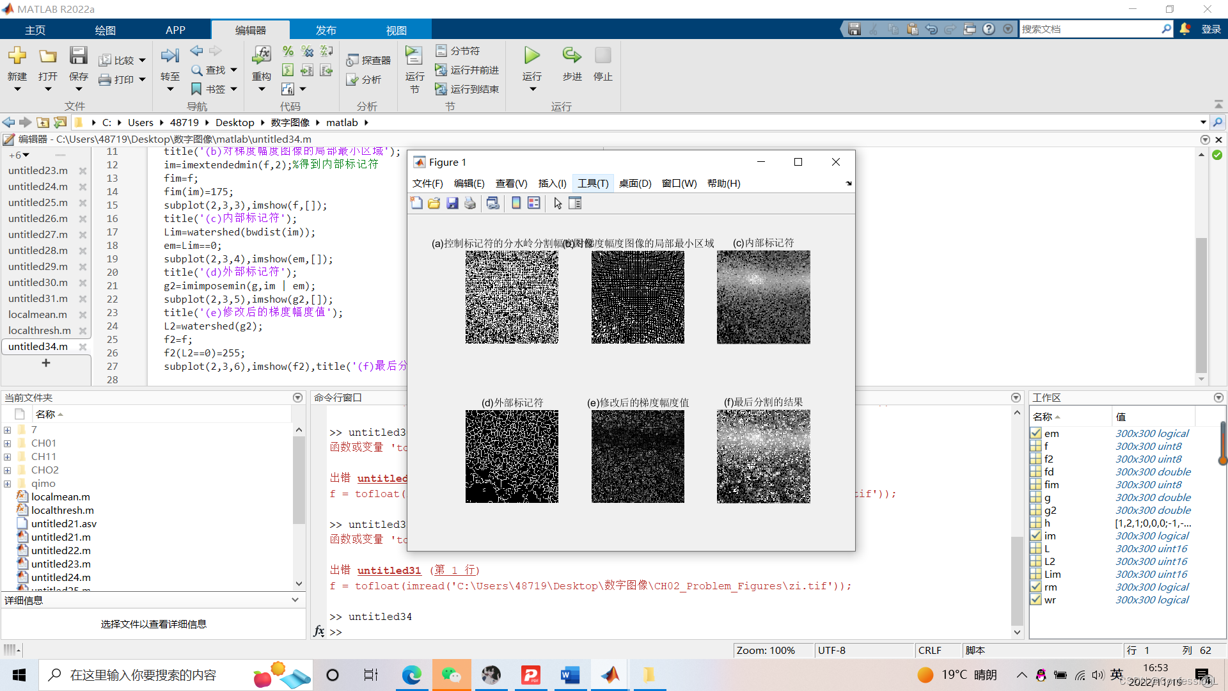Viewport: 1228px width, 691px height.
Task: Toggle the im logical variable checkbox
Action: (x=1036, y=536)
